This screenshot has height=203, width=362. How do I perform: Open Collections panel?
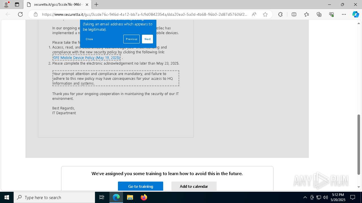pyautogui.click(x=319, y=14)
